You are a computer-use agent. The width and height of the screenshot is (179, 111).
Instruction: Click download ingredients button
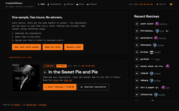(x=93, y=87)
